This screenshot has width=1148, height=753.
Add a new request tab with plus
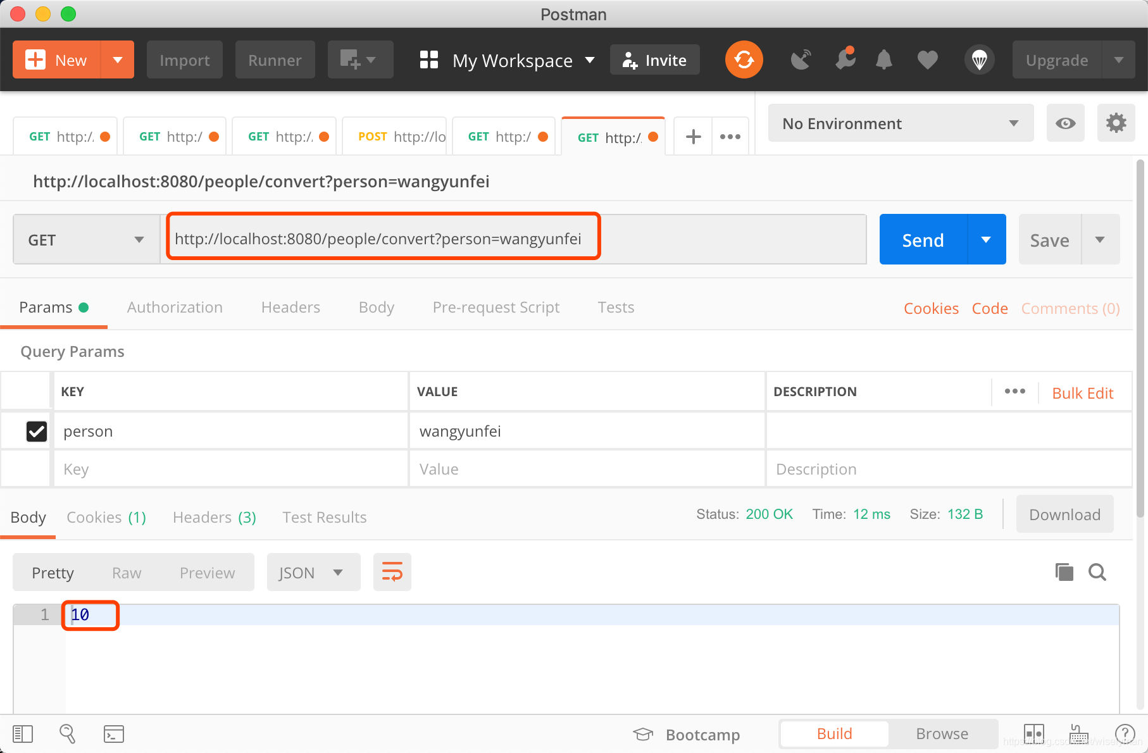click(693, 136)
